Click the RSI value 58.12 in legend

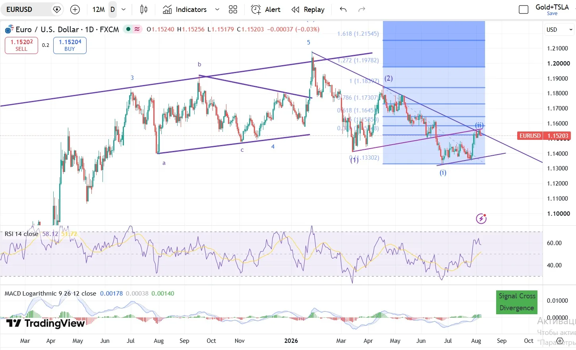point(50,234)
